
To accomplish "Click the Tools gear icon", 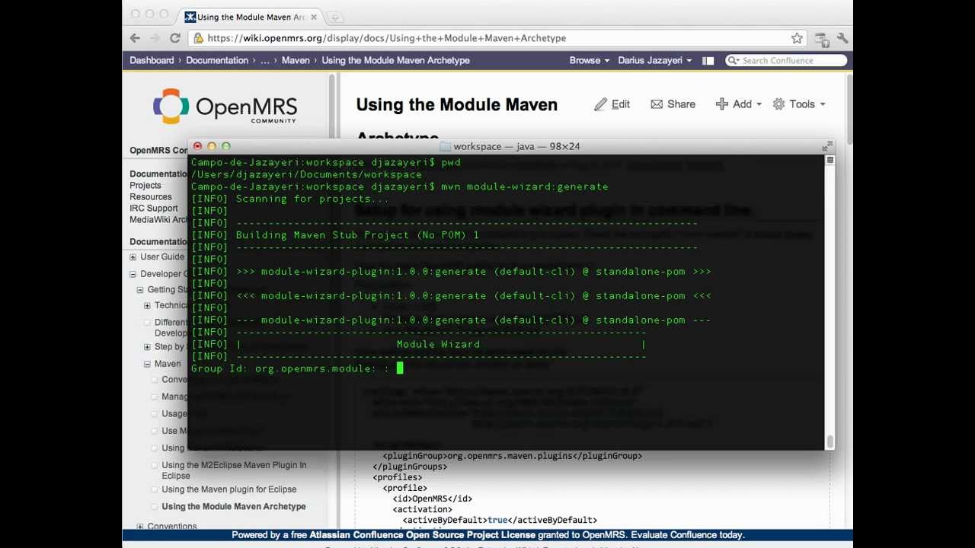I will pyautogui.click(x=778, y=104).
